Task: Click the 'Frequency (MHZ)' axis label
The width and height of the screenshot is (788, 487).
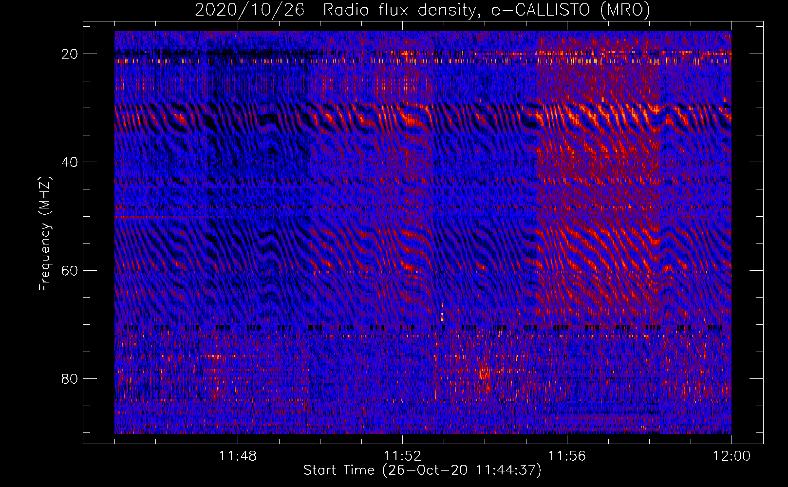Action: (45, 233)
